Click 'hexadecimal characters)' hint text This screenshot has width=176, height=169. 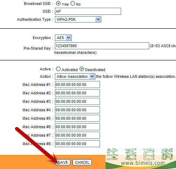point(75,52)
